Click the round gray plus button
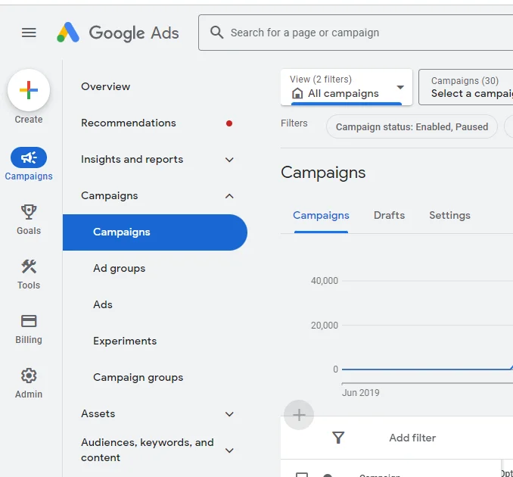513x477 pixels. pos(299,415)
